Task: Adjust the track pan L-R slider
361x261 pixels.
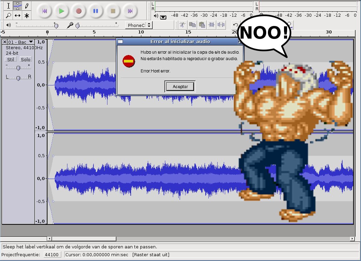Action: (18, 78)
